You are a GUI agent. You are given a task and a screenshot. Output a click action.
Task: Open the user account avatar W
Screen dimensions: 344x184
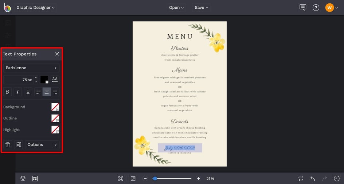[329, 8]
